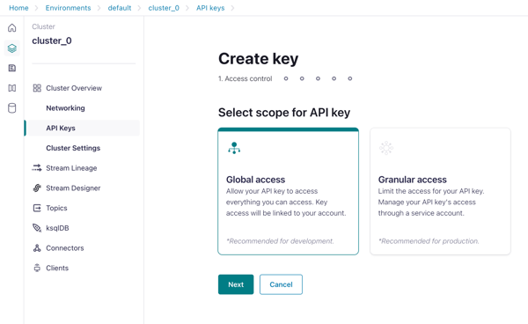Open the cluster_0 breadcrumb link
Viewport: 528px width, 324px height.
[164, 8]
